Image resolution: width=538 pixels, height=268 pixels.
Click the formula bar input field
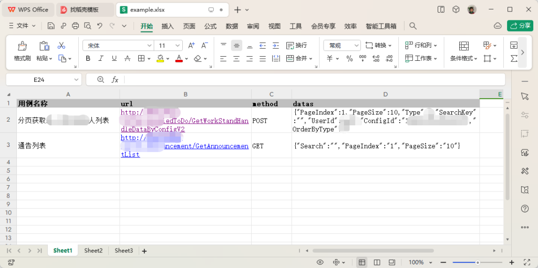tap(314, 80)
